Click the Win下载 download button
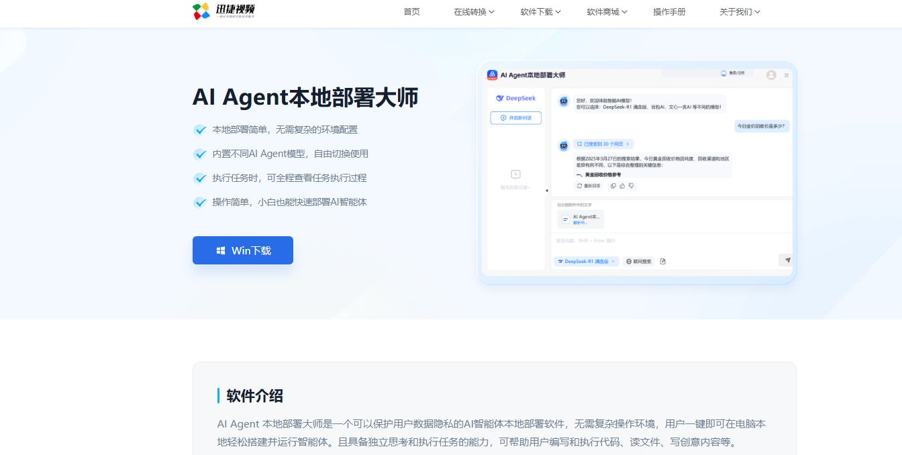Viewport: 902px width, 455px height. (243, 250)
